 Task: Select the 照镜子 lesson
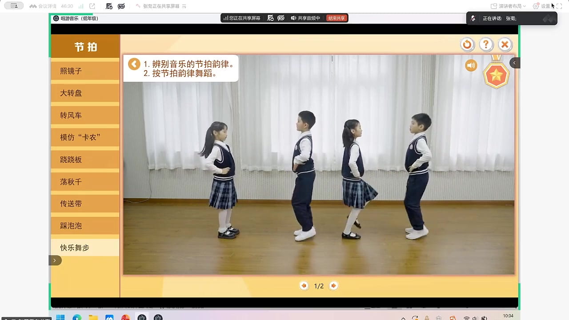coord(85,71)
